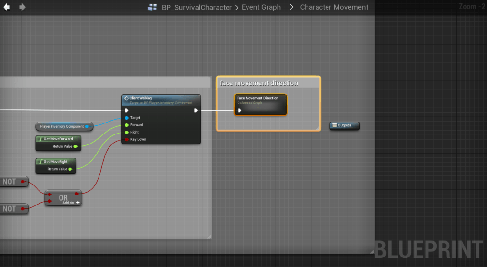Select Player Inventory Component variable node
Viewport: 487px width, 267px height.
pos(64,126)
